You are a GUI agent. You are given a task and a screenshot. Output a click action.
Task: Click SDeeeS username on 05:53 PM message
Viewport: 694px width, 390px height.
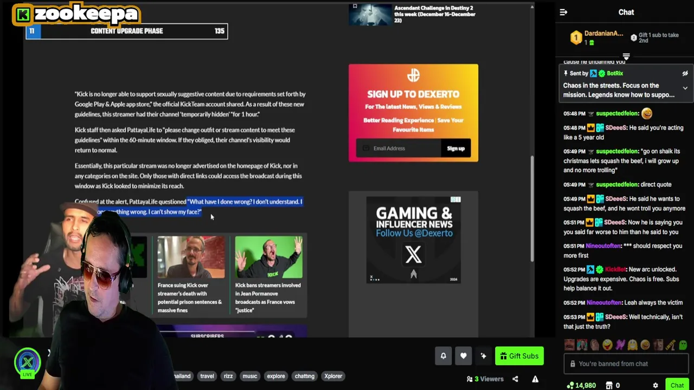point(615,317)
